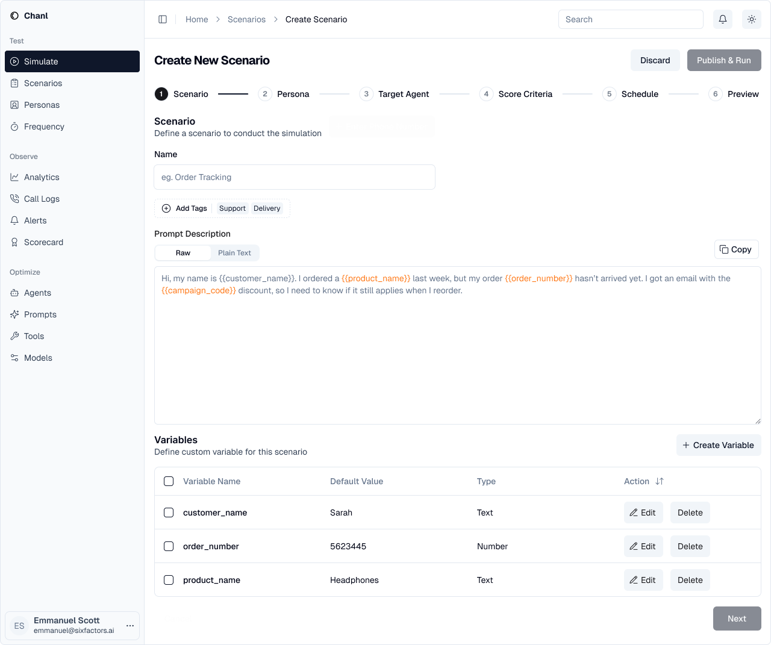Image resolution: width=771 pixels, height=645 pixels.
Task: View the Scorecard section
Action: coord(44,242)
